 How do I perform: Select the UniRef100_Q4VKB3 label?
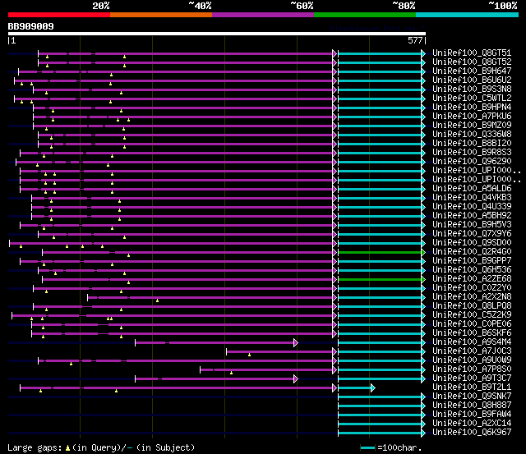coord(472,198)
